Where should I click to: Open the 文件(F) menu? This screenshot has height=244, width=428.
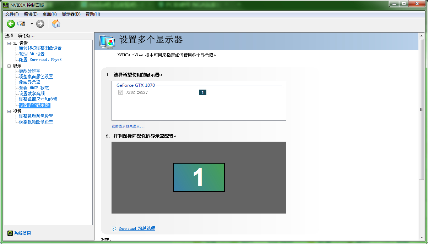12,14
